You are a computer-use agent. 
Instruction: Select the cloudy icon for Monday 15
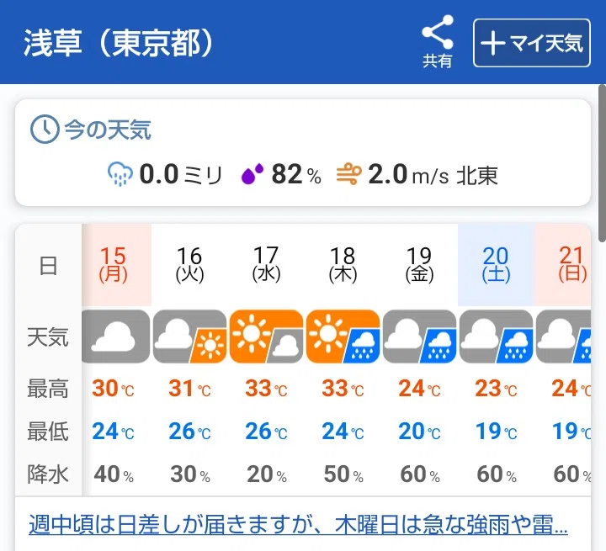pos(115,336)
